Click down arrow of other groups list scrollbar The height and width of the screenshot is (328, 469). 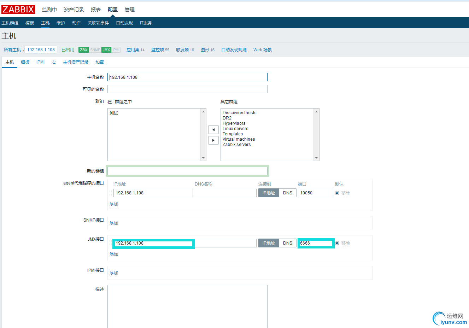click(316, 158)
